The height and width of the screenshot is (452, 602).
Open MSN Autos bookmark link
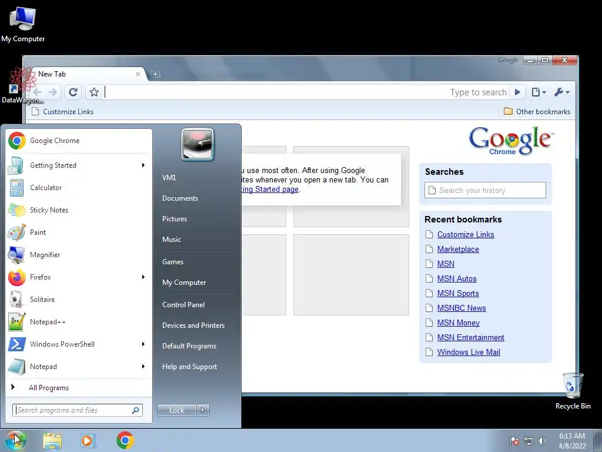456,278
